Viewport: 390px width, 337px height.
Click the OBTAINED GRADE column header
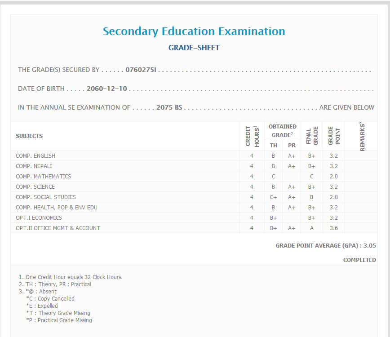point(282,131)
